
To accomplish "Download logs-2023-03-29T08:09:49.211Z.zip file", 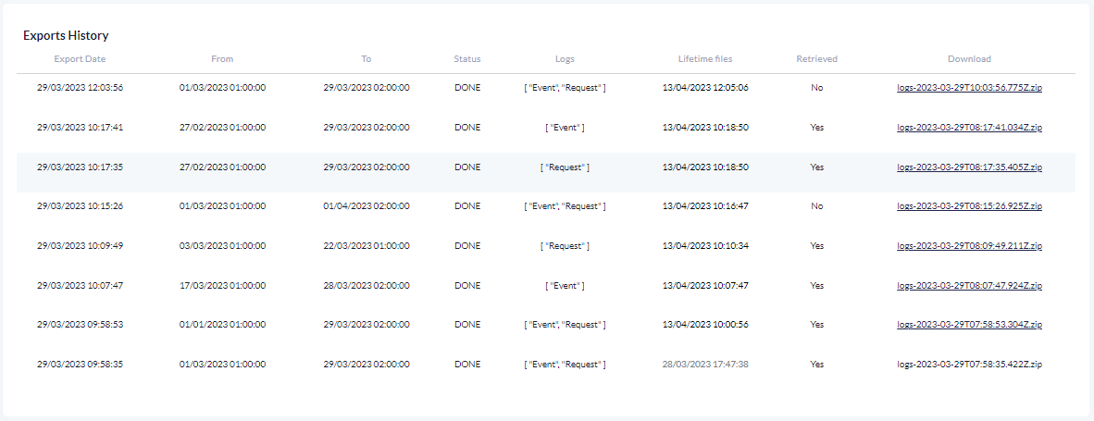I will point(969,246).
